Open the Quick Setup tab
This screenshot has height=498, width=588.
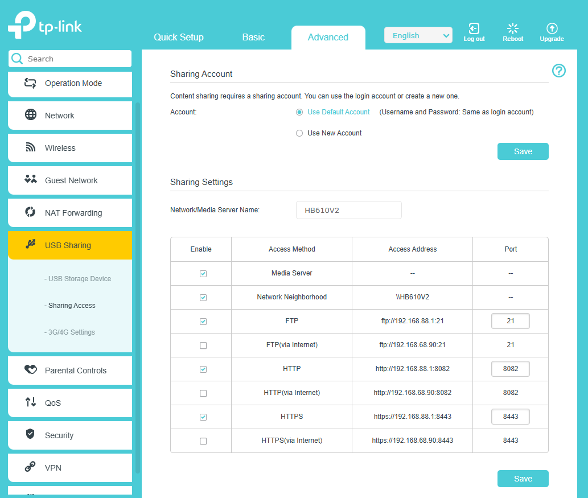178,38
